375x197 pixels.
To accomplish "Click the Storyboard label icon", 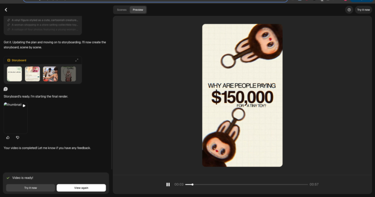I will click(9, 60).
